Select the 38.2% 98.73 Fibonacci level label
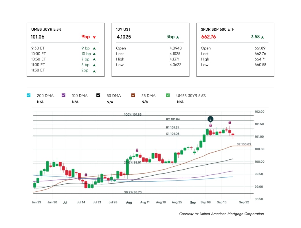The image size is (301, 228). [133, 192]
